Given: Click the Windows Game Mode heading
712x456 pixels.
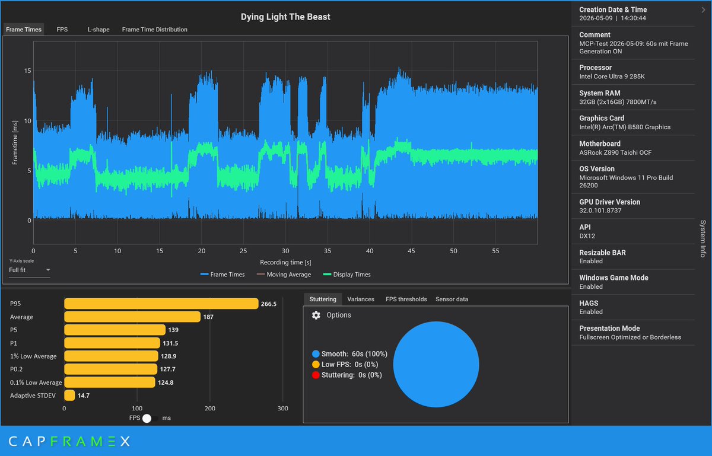Looking at the screenshot, I should pyautogui.click(x=614, y=278).
